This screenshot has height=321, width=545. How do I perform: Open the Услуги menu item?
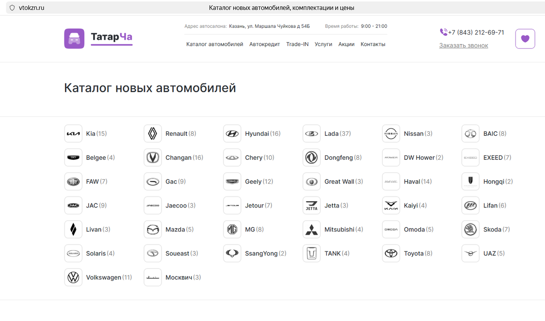pos(323,44)
